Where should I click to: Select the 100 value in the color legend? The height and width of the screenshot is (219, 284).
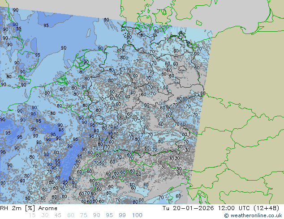(x=137, y=215)
